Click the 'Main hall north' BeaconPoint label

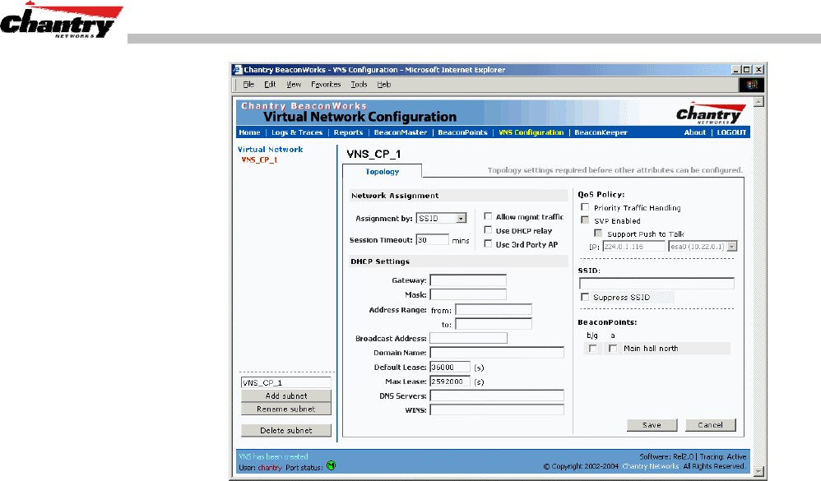tap(651, 349)
